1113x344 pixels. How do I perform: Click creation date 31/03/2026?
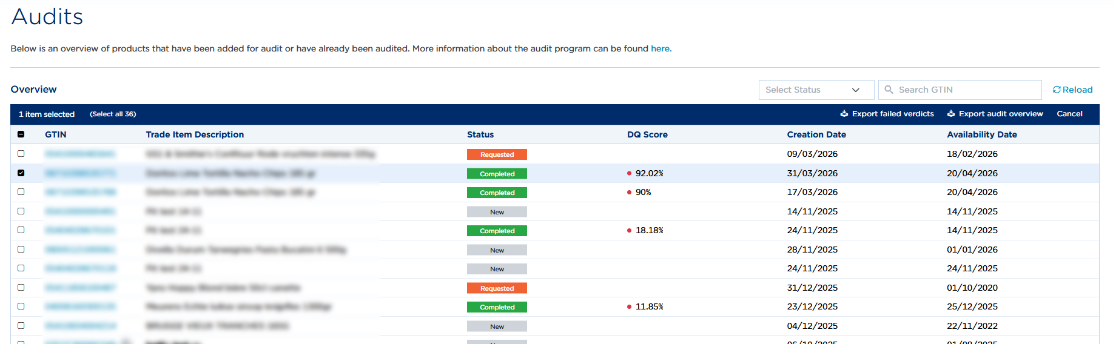tap(812, 173)
